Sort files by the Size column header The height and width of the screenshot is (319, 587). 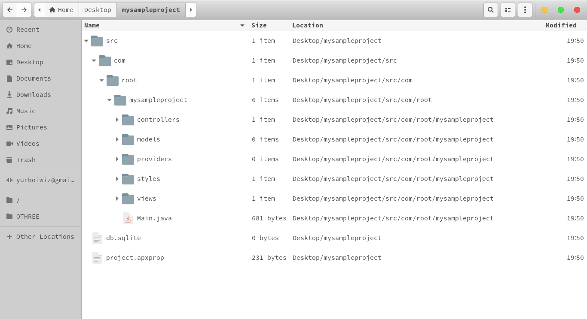click(x=269, y=25)
